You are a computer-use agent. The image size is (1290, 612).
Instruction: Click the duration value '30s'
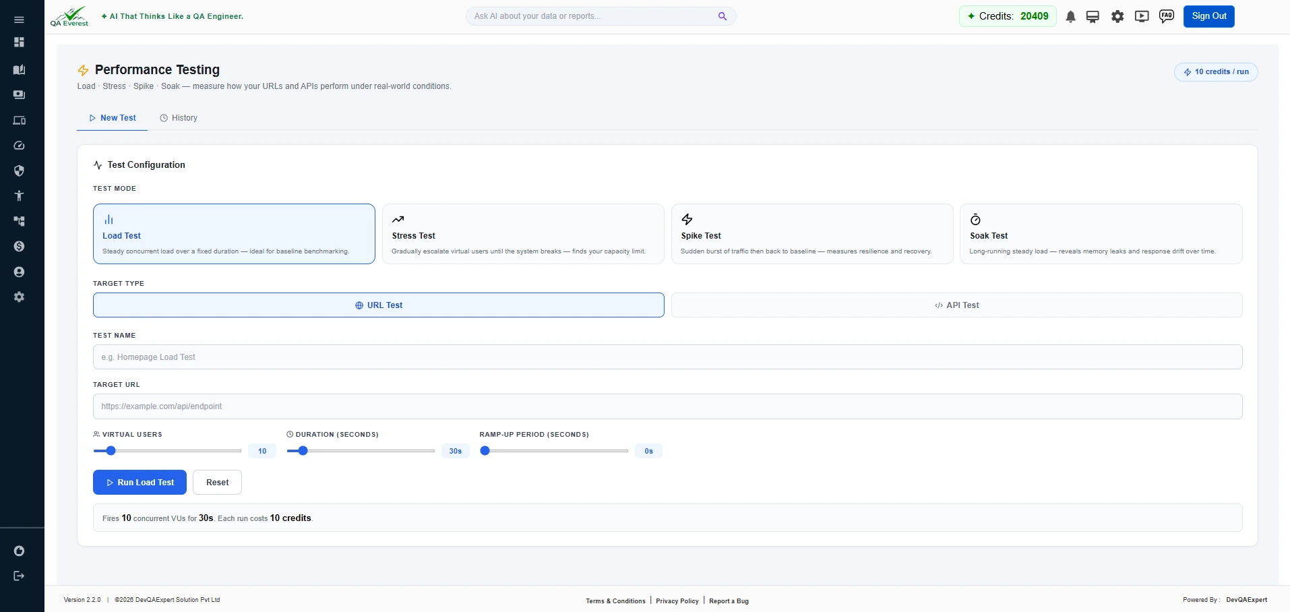pos(456,451)
